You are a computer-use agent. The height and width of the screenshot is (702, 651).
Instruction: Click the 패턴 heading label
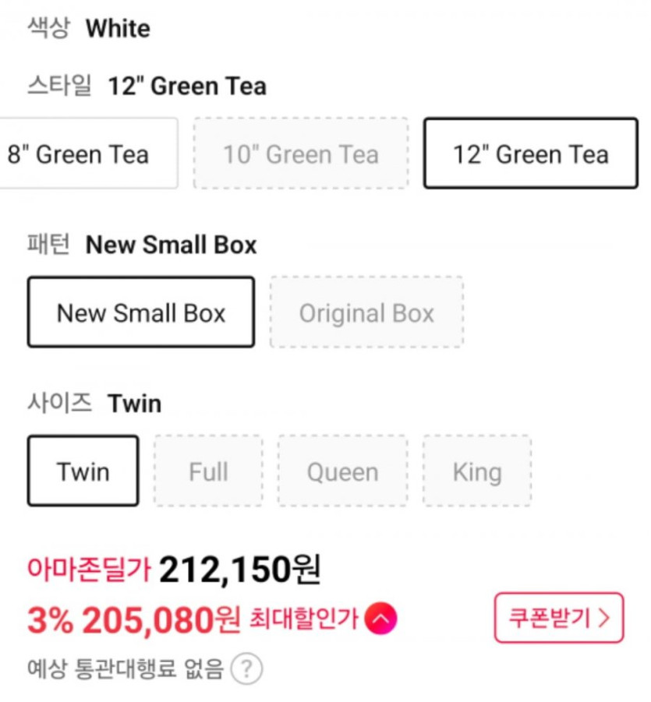click(48, 245)
